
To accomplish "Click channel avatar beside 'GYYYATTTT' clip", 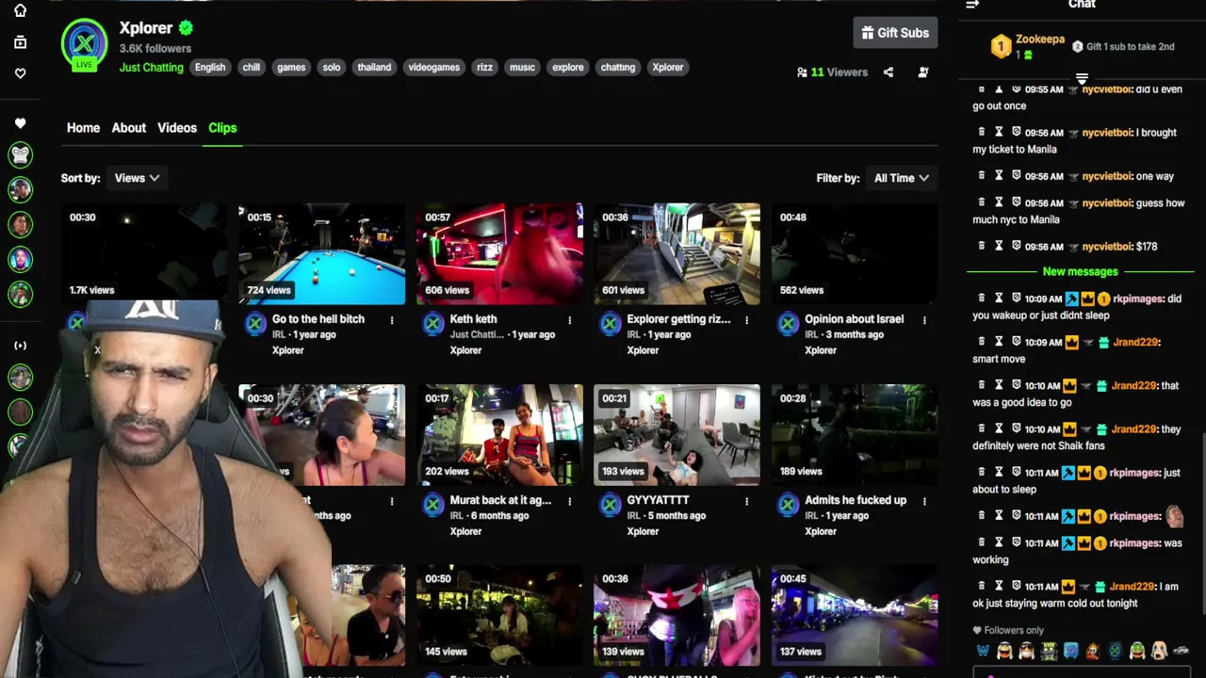I will coord(611,506).
